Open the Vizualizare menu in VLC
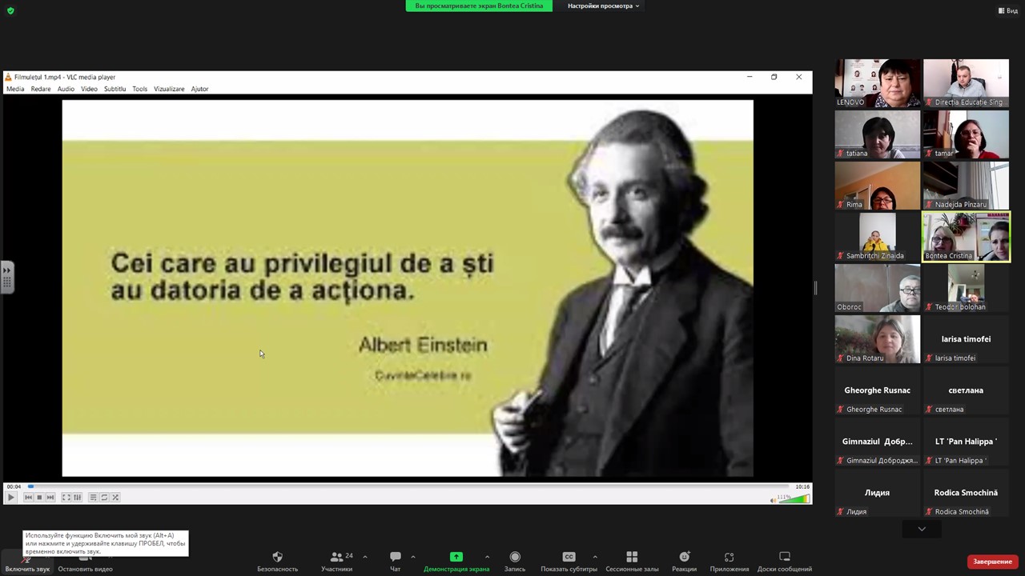The image size is (1025, 576). point(169,89)
